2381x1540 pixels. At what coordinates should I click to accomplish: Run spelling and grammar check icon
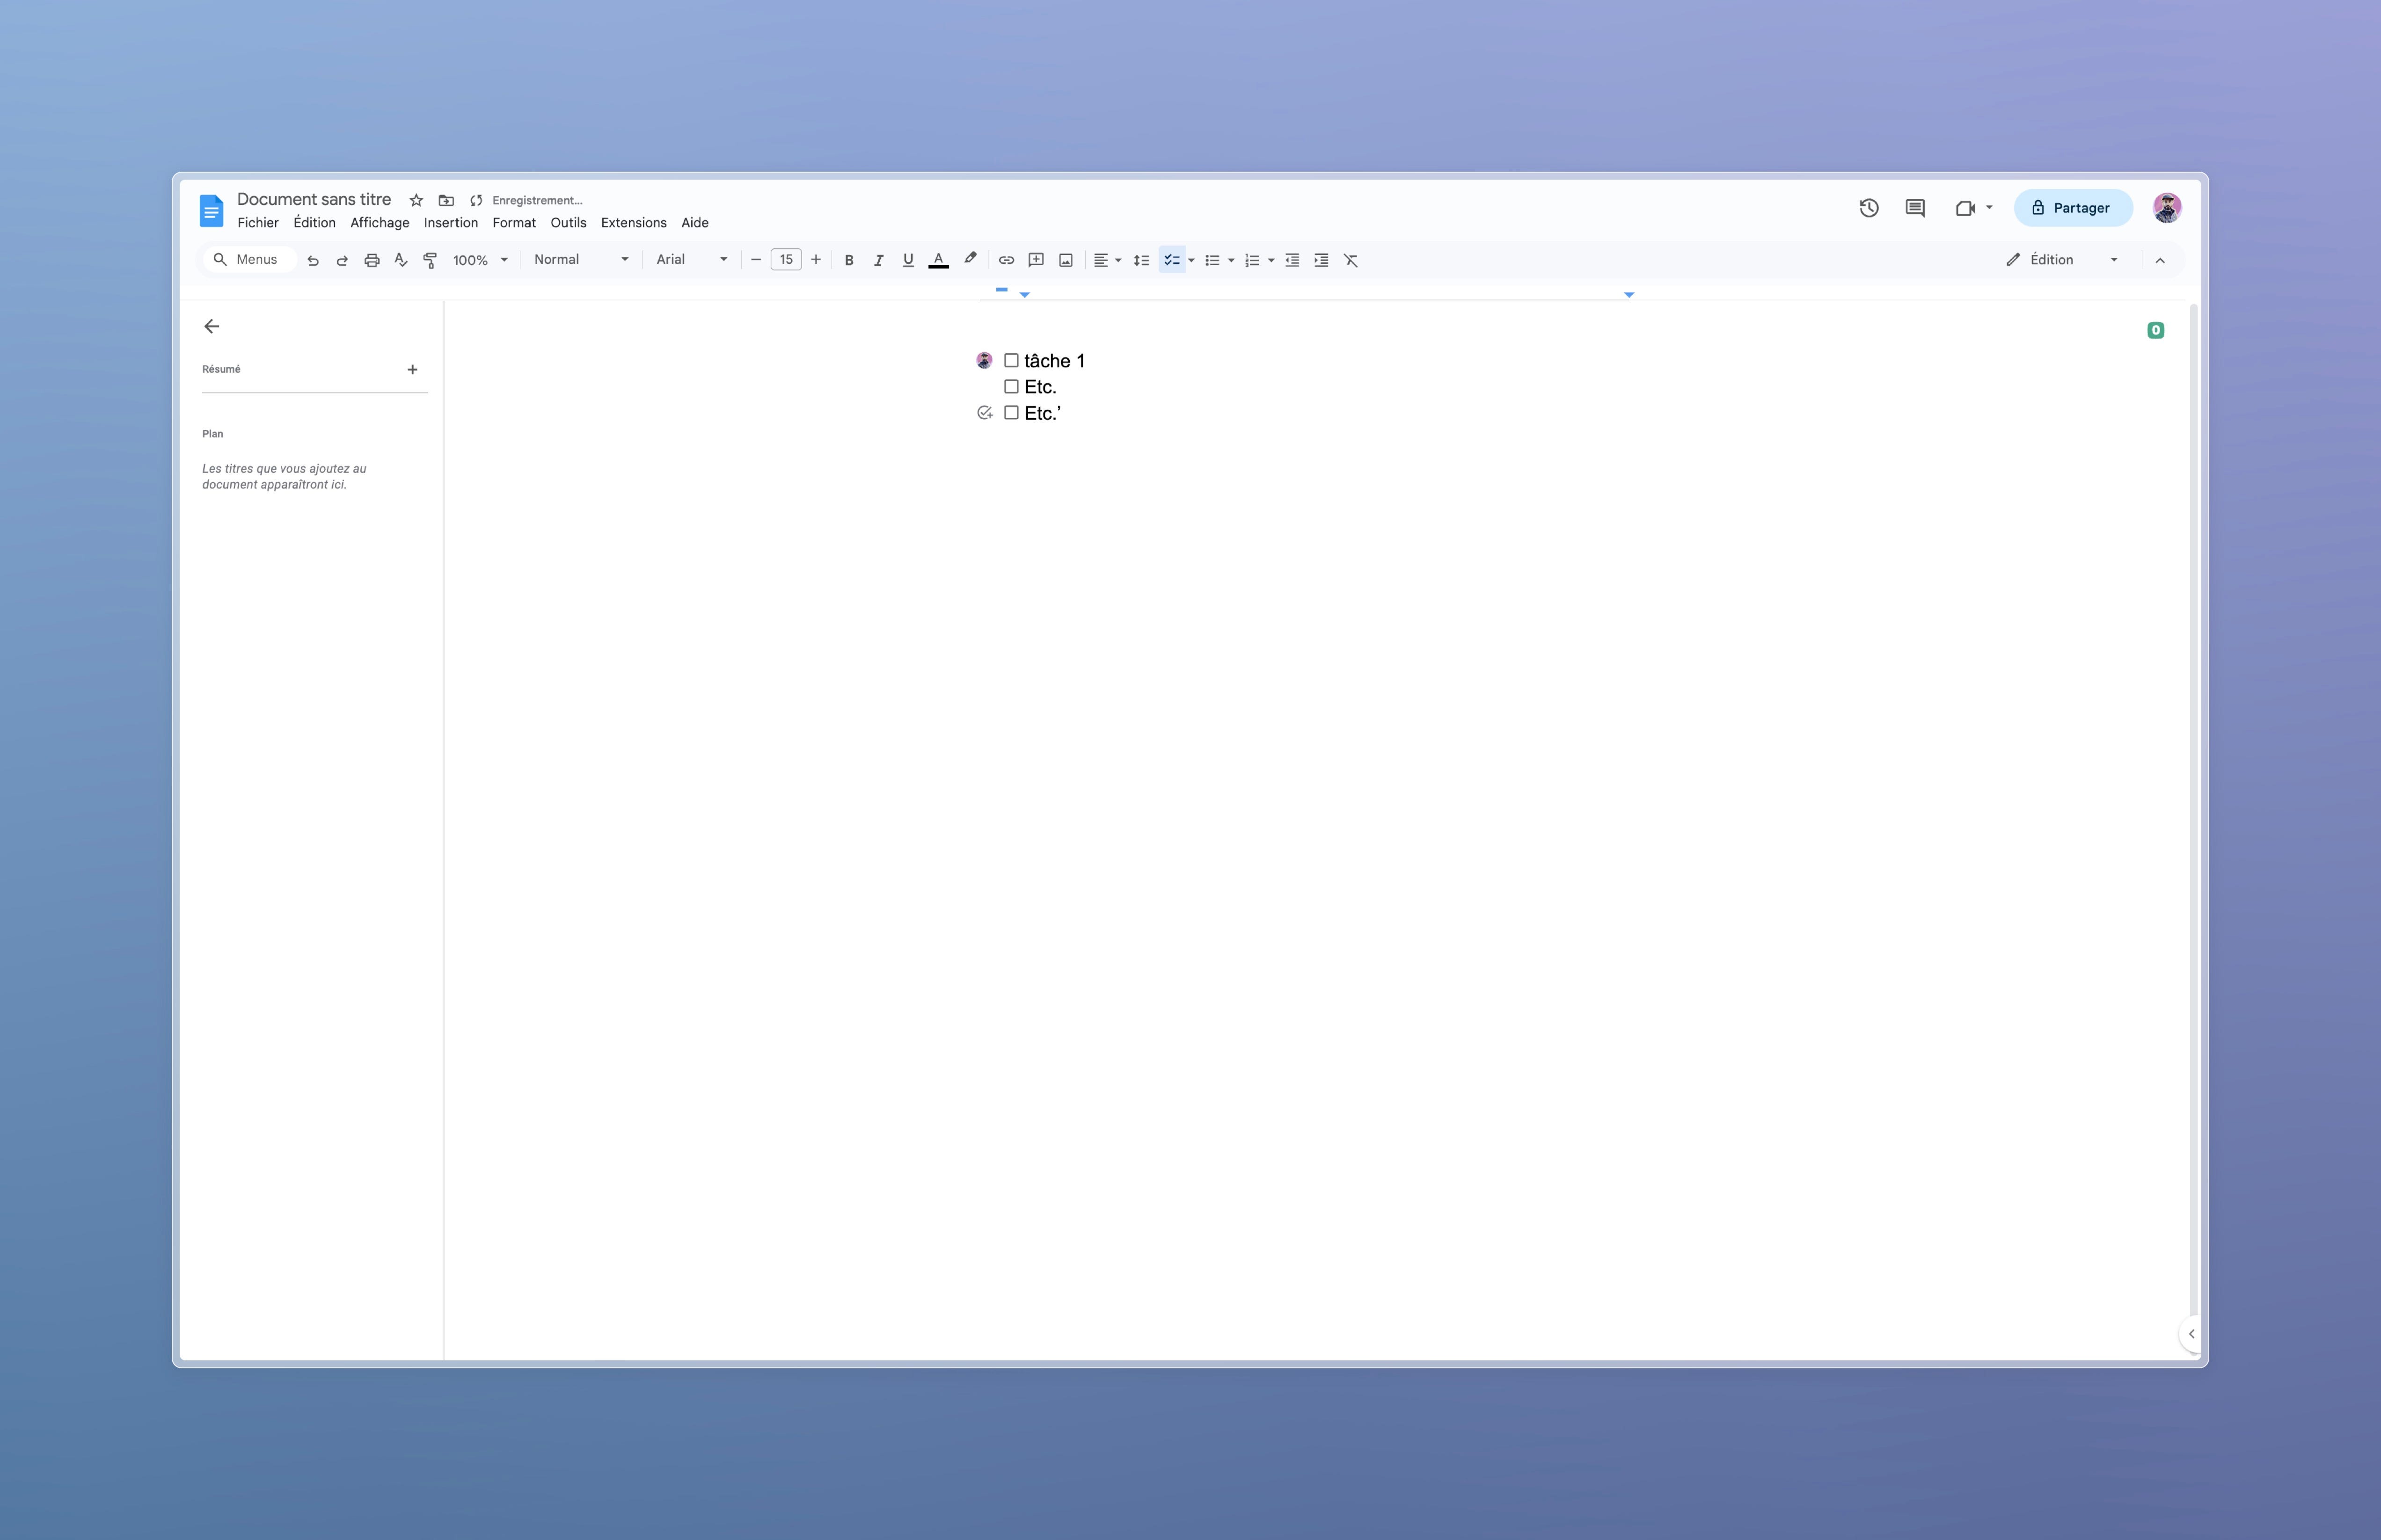(401, 260)
